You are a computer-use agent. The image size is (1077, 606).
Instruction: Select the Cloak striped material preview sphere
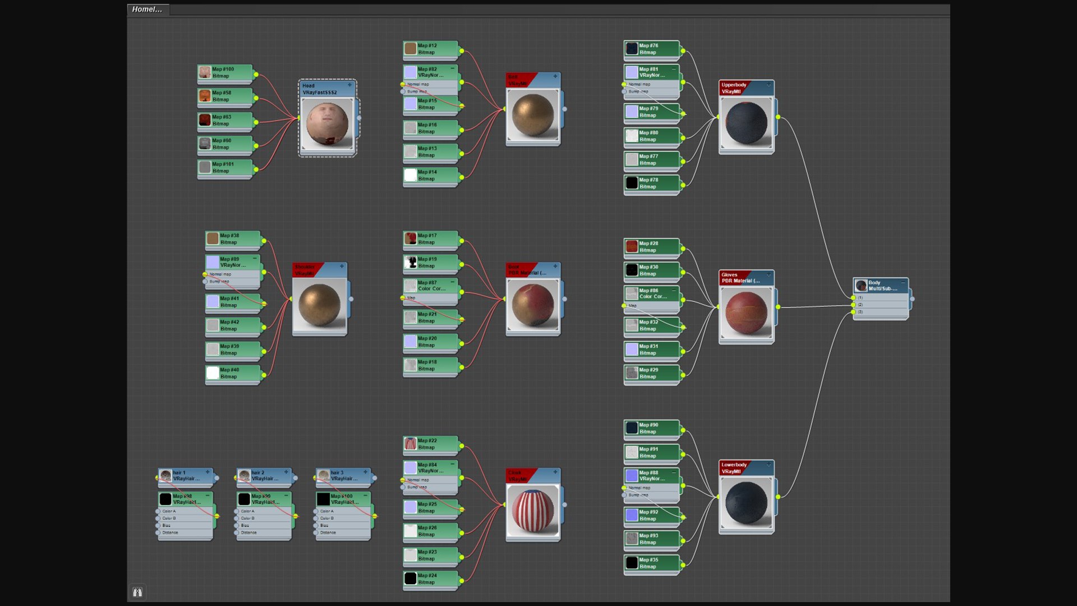point(533,511)
